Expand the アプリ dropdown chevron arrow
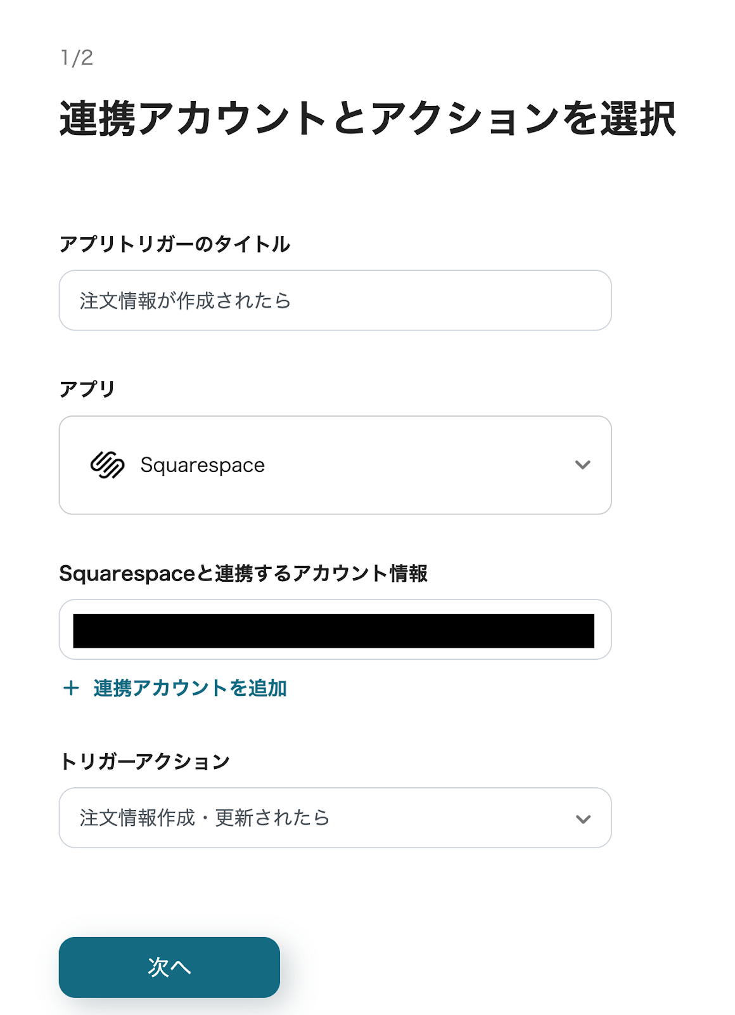This screenshot has width=735, height=1015. [582, 465]
